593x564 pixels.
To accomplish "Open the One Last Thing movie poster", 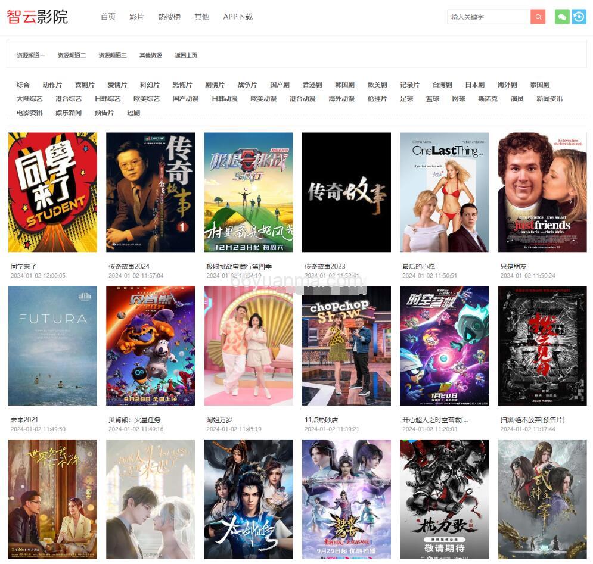I will [444, 192].
